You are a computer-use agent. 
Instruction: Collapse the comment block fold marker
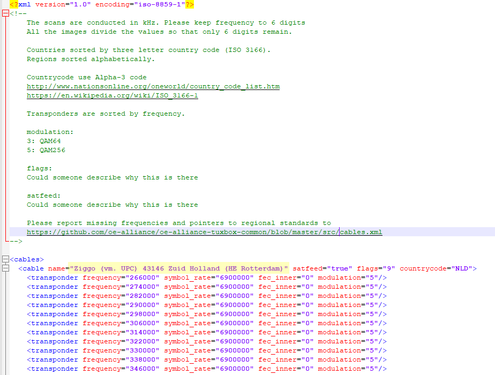pos(5,13)
